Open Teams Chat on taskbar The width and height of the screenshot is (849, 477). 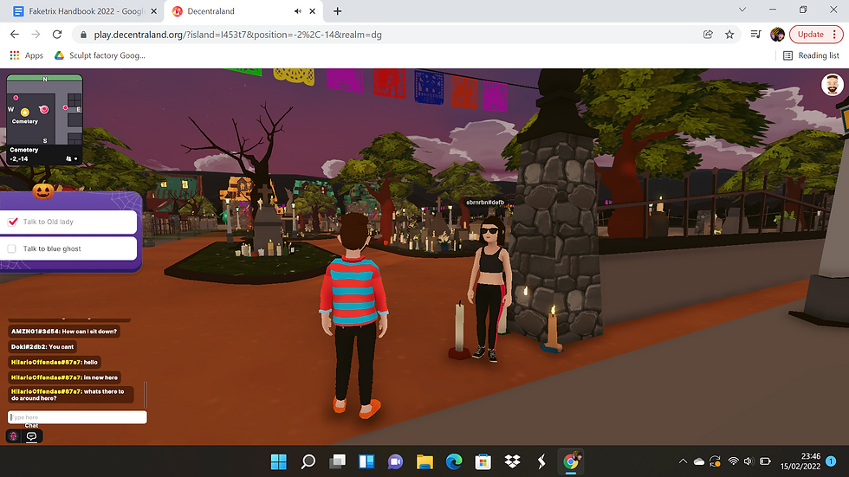coord(396,461)
